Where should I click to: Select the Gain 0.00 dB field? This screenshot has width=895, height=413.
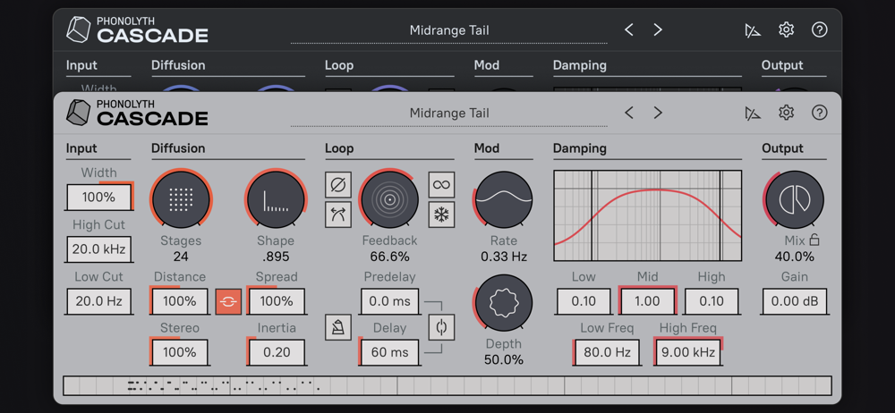pyautogui.click(x=795, y=300)
